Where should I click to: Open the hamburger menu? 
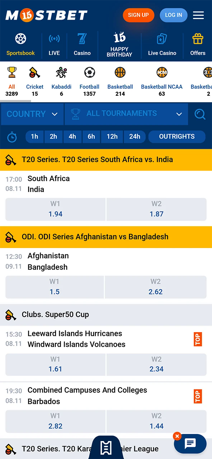coord(198,15)
